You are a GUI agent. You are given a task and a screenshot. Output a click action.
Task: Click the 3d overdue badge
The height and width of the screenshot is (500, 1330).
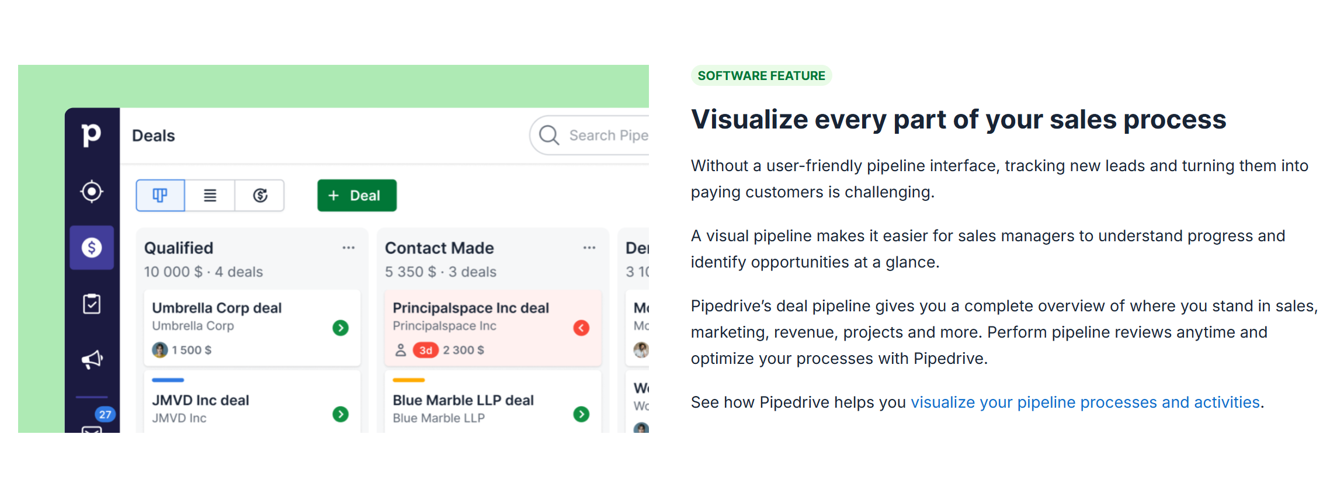[426, 350]
